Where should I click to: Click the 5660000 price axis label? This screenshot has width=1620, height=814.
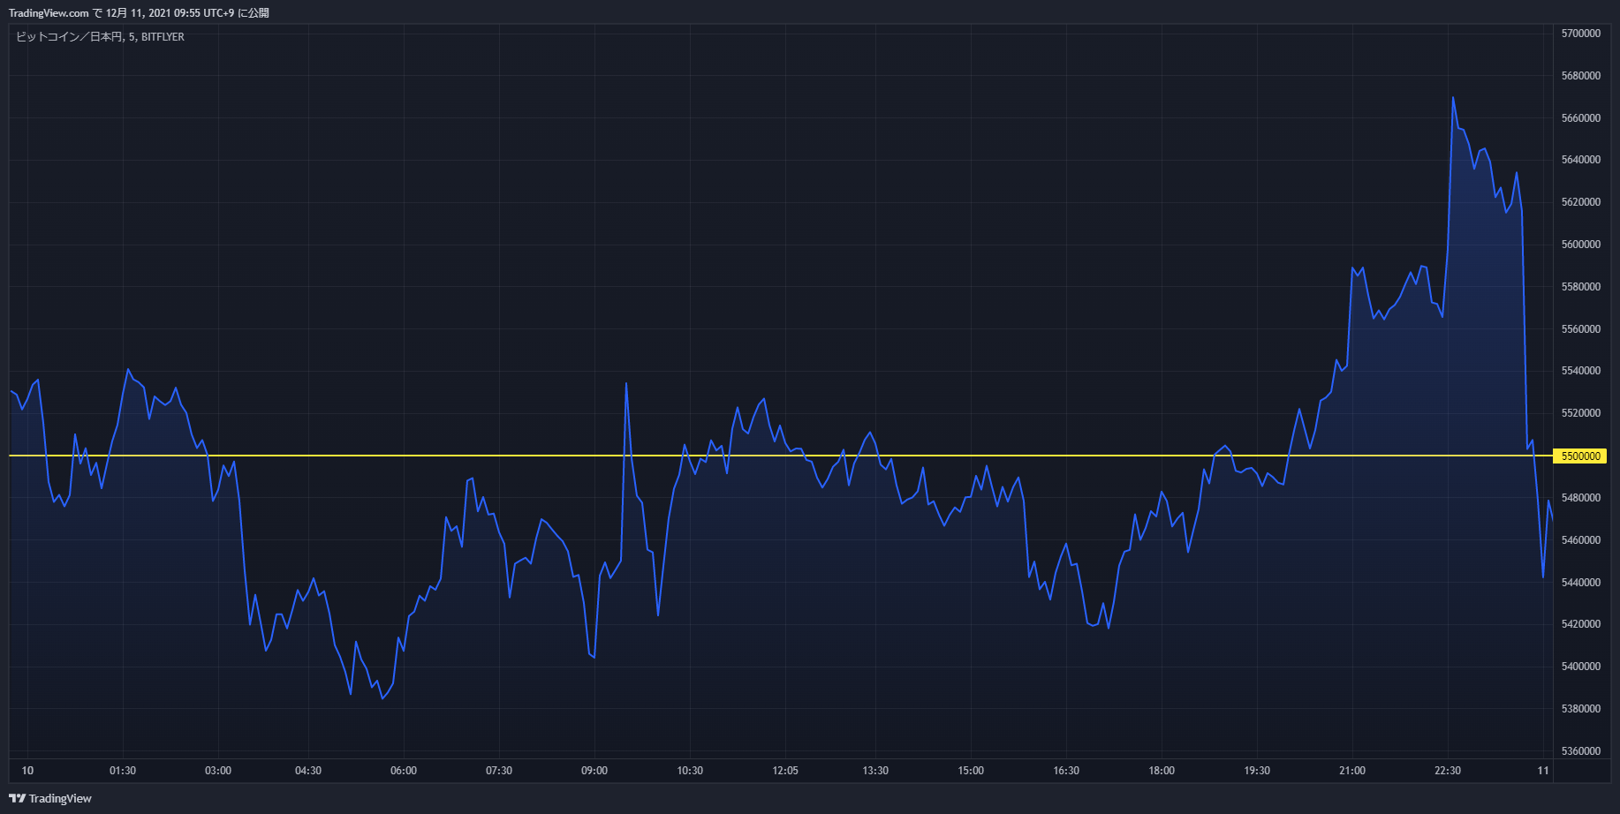click(x=1581, y=118)
